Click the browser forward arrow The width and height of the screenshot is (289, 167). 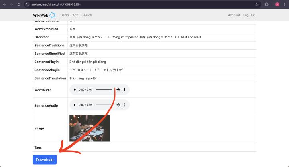pyautogui.click(x=12, y=4)
